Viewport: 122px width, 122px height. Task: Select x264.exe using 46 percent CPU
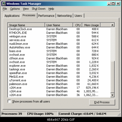pyautogui.click(x=59, y=91)
